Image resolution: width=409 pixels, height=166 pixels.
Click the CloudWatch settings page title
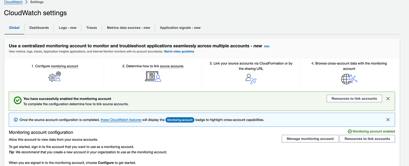35,13
